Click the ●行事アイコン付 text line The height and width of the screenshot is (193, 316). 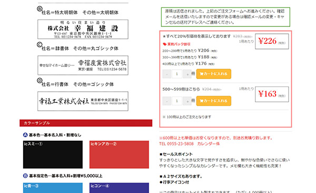pos(174,182)
